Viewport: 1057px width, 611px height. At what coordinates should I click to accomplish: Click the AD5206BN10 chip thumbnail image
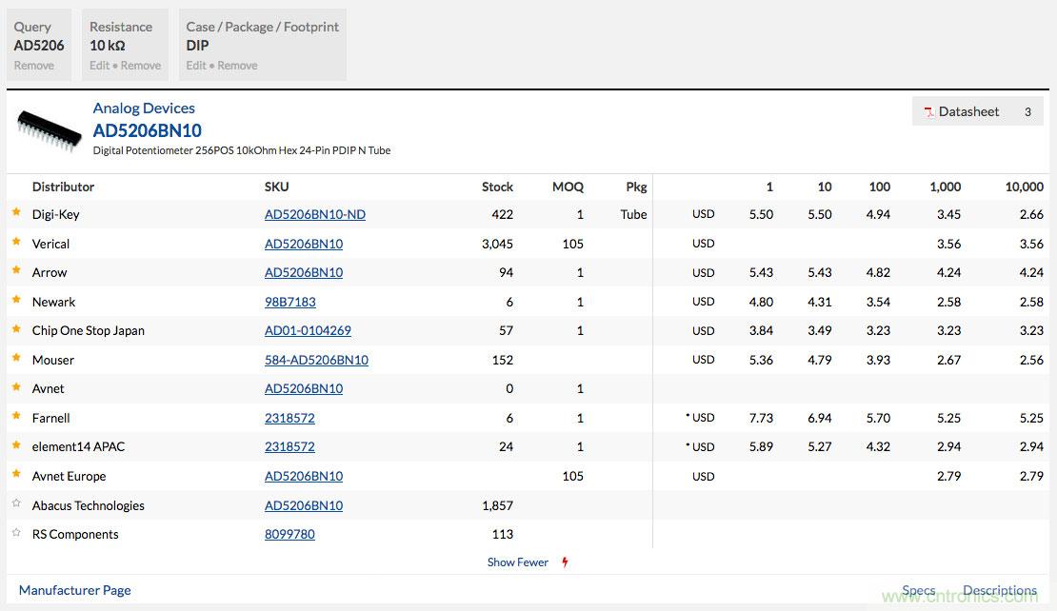tap(49, 130)
